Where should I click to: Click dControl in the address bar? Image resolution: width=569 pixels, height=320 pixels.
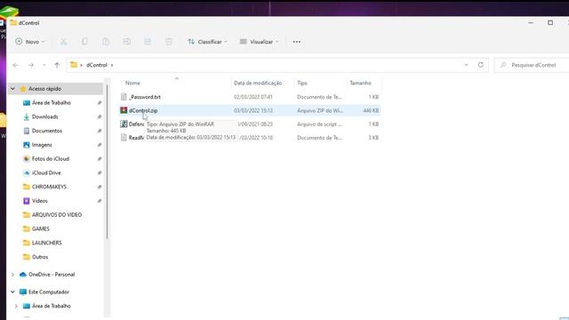tap(97, 65)
